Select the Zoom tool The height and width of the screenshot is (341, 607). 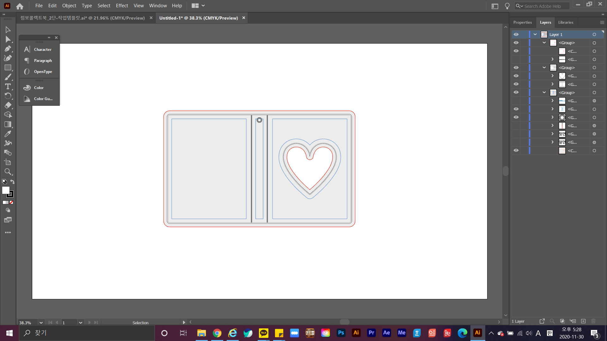[x=8, y=172]
